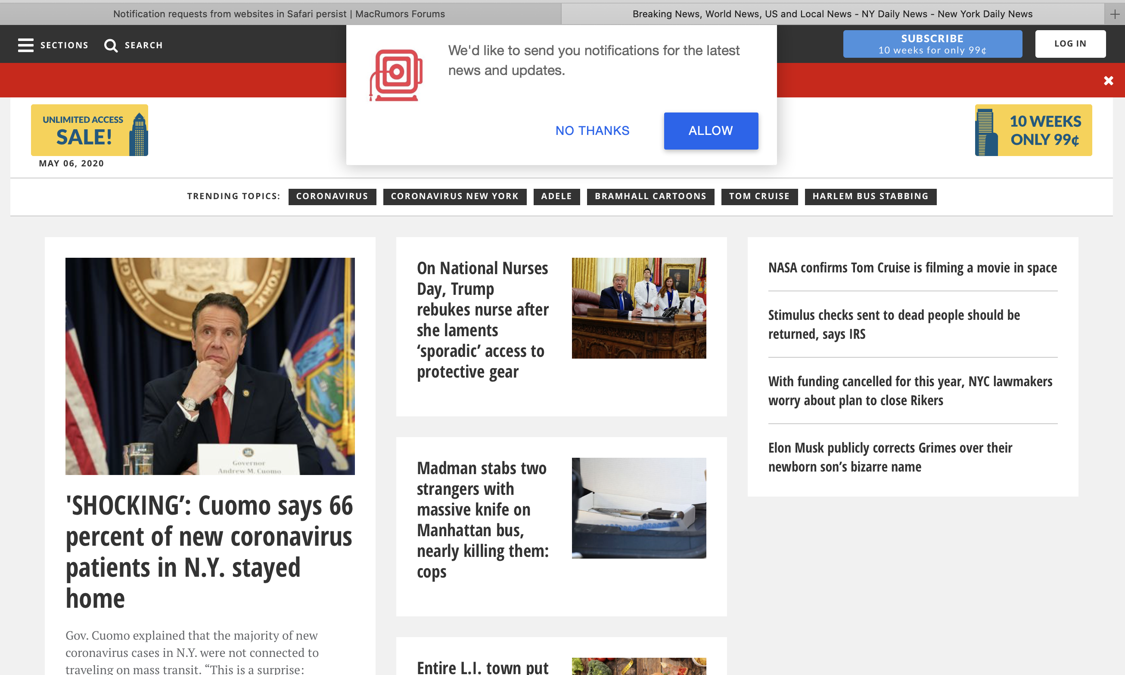Decline notifications with No Thanks
This screenshot has width=1125, height=675.
pyautogui.click(x=592, y=131)
